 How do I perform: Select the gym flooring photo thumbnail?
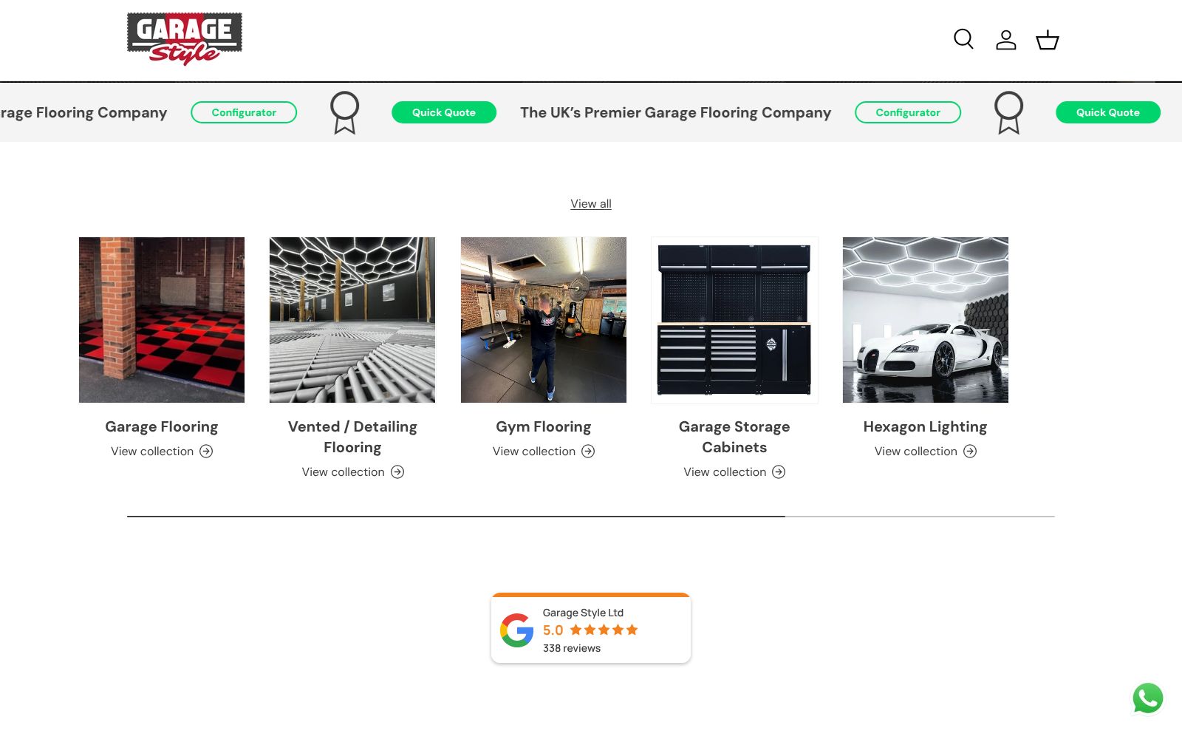544,320
